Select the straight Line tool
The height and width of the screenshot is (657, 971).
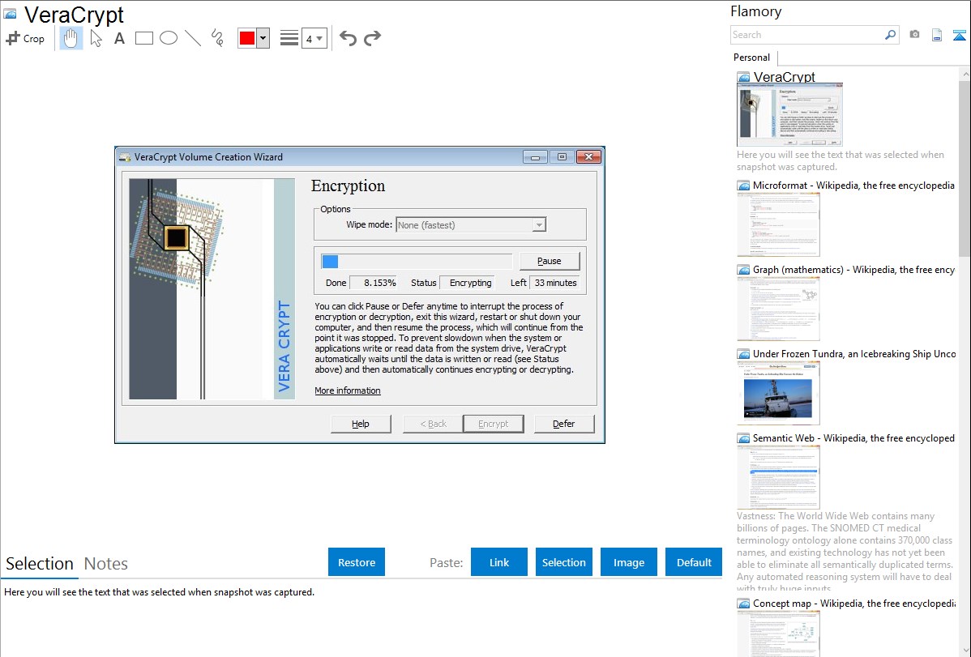pyautogui.click(x=193, y=38)
